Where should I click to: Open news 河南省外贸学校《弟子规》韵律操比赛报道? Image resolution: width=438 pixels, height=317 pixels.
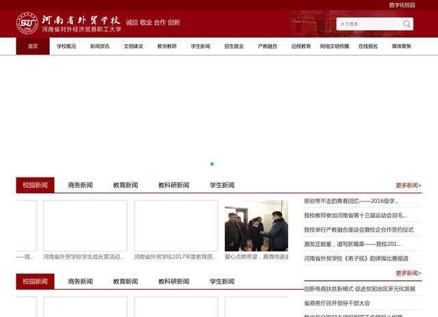356,259
